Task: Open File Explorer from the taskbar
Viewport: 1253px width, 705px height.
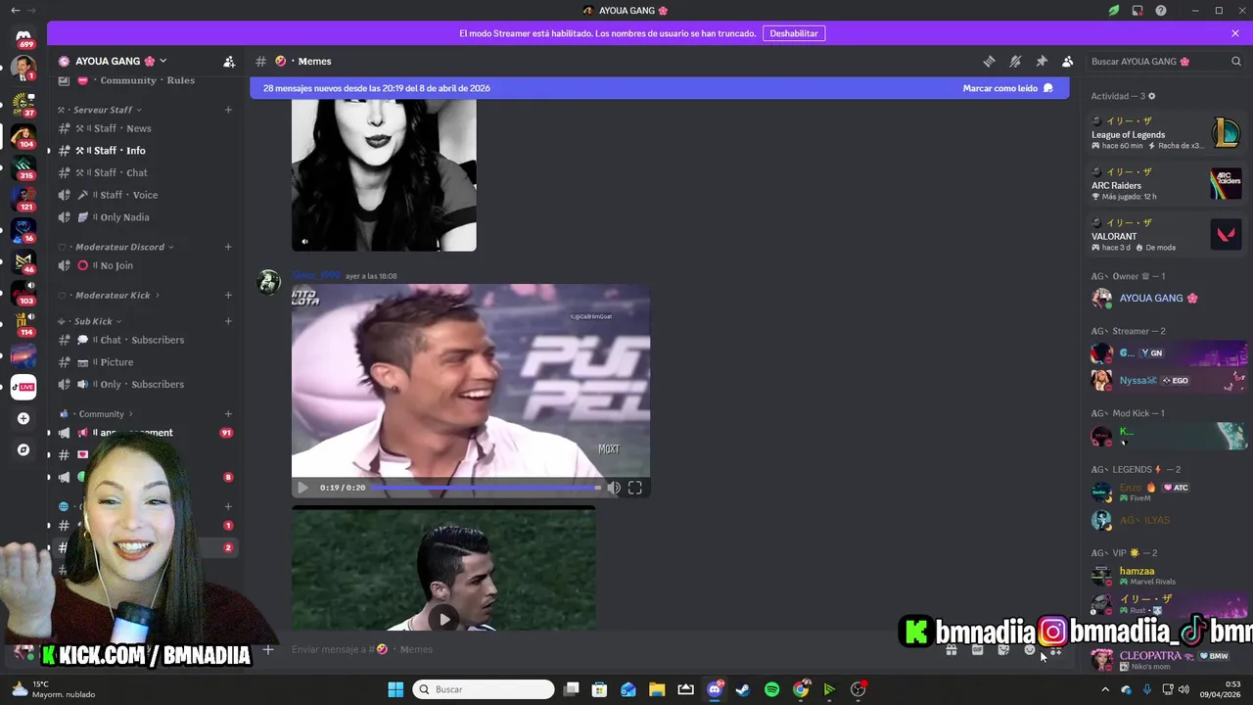Action: tap(657, 689)
